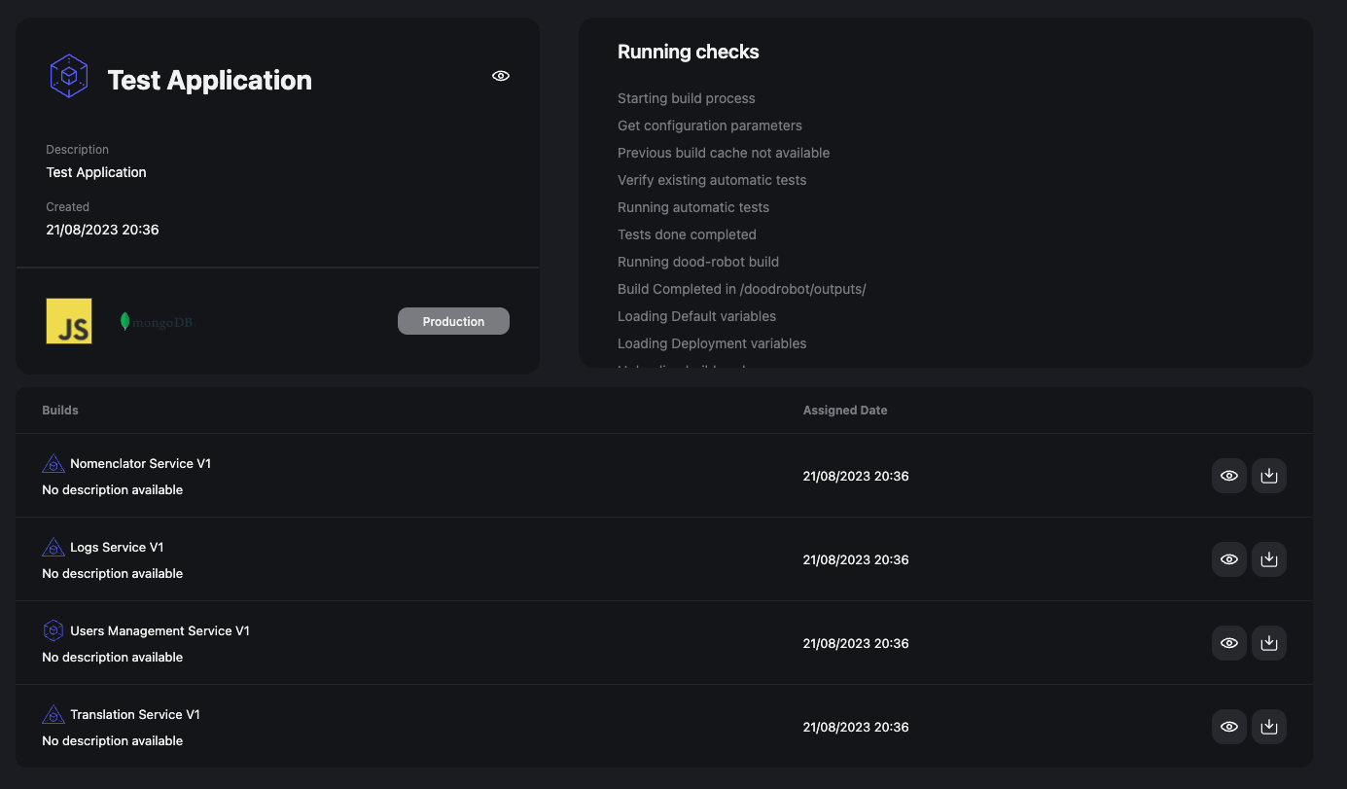Download the Nomenclator Service V1 build

point(1268,476)
